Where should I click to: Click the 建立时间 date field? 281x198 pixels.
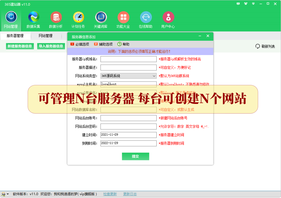pyautogui.click(x=129, y=135)
